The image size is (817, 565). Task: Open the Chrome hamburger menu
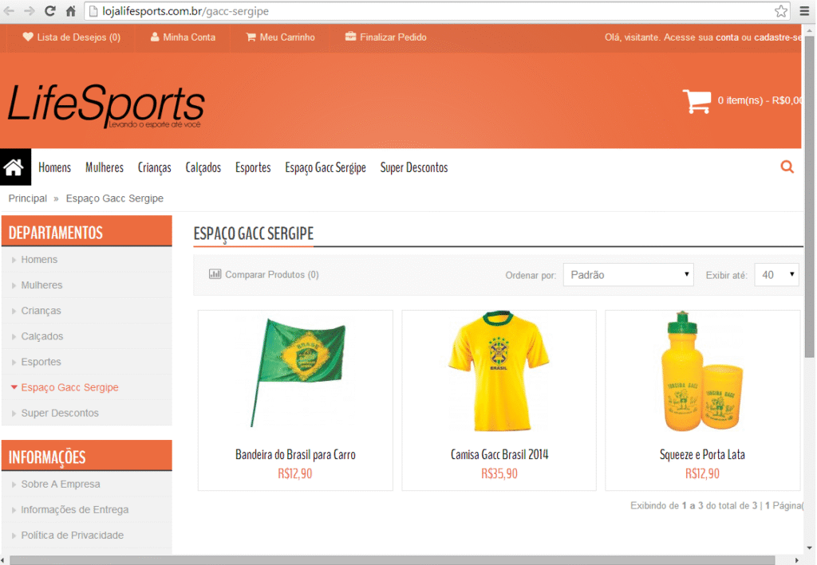point(804,11)
